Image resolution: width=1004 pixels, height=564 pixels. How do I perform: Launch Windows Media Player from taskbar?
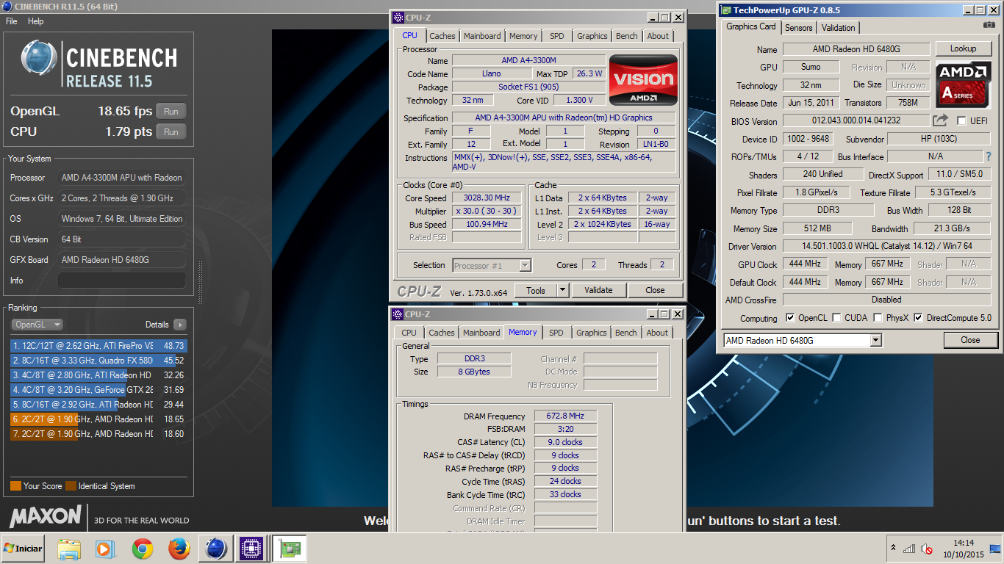(105, 549)
